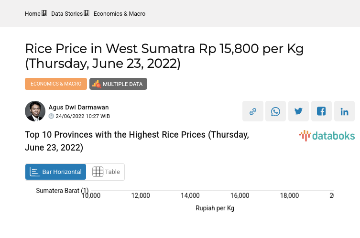The image size is (360, 238).
Task: Open the Economics & Macro breadcrumb link
Action: (120, 14)
